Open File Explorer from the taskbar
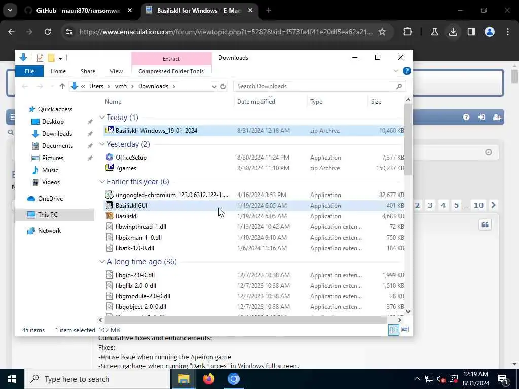This screenshot has width=519, height=389. tap(183, 379)
